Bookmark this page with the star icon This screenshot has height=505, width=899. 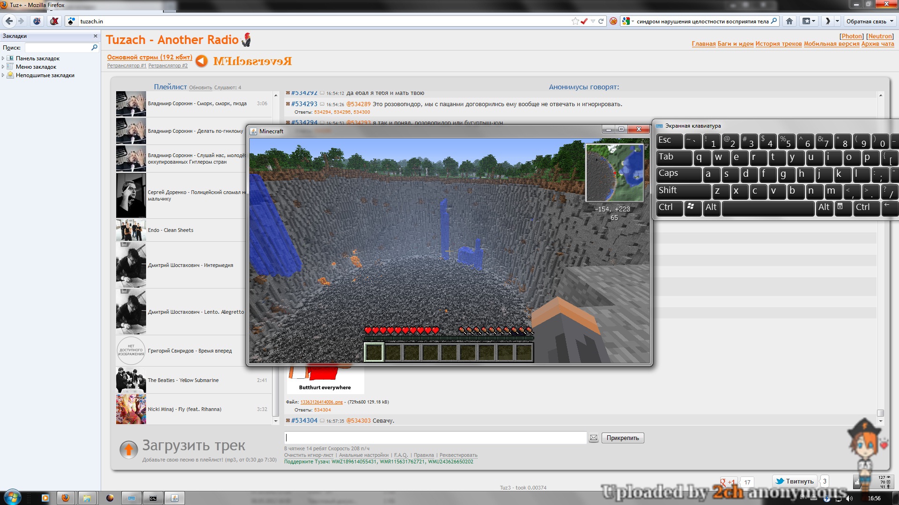pyautogui.click(x=575, y=21)
